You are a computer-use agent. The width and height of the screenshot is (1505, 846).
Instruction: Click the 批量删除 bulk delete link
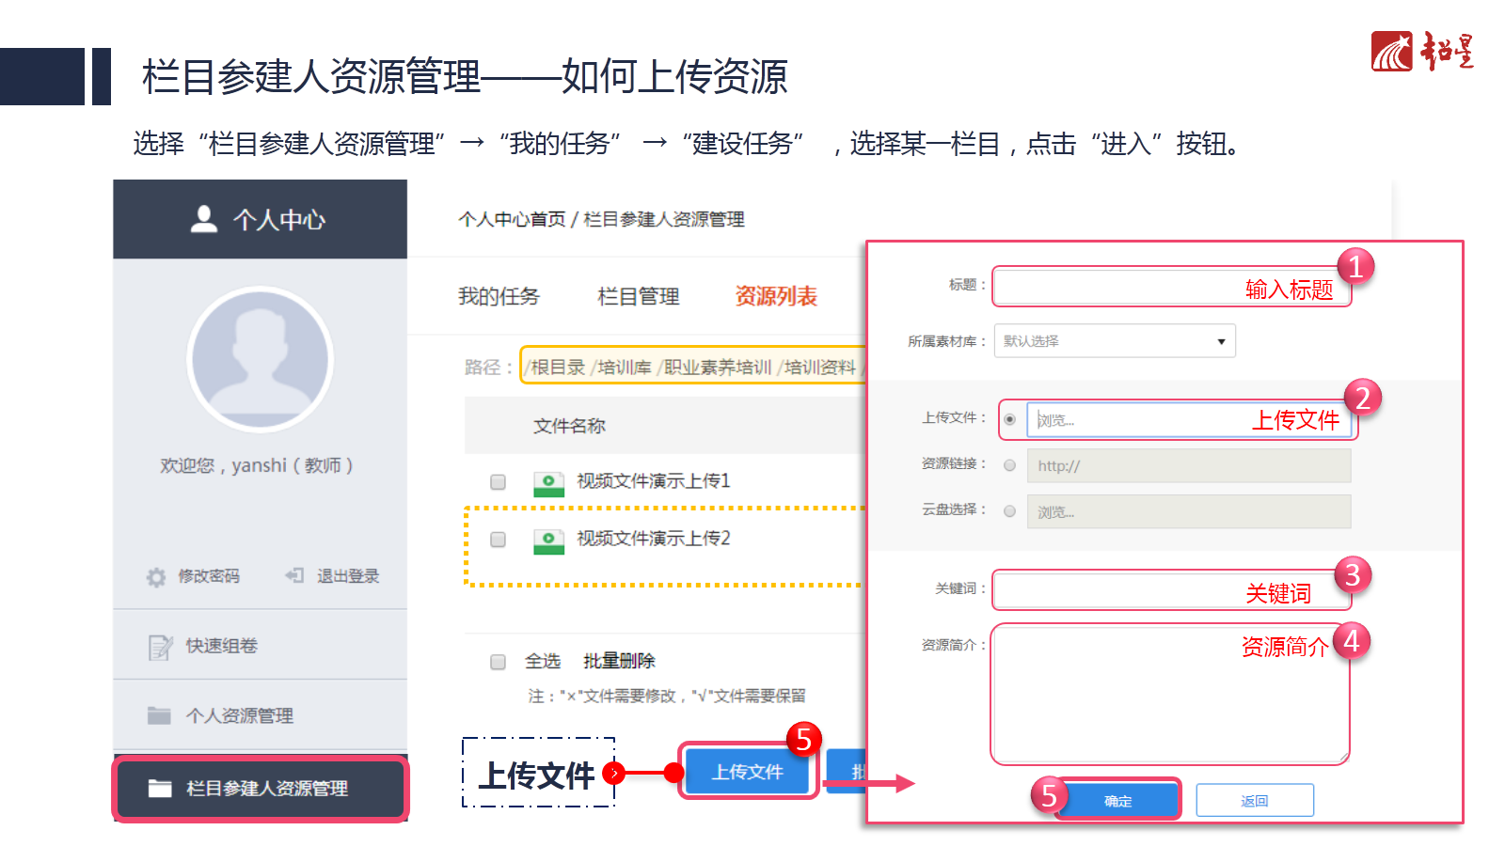point(619,661)
